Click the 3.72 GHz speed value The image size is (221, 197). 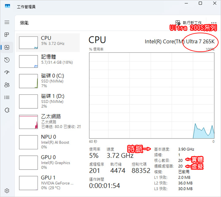tap(120, 155)
